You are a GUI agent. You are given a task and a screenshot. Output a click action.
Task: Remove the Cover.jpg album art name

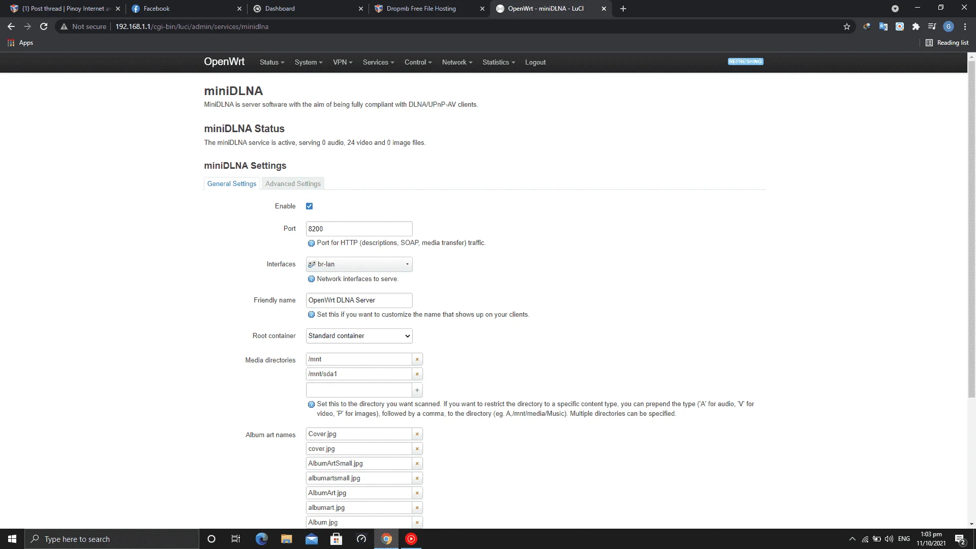(417, 434)
